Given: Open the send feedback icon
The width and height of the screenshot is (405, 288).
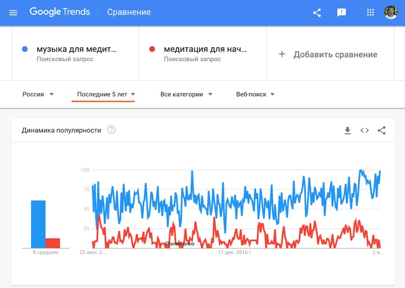Looking at the screenshot, I should [341, 13].
